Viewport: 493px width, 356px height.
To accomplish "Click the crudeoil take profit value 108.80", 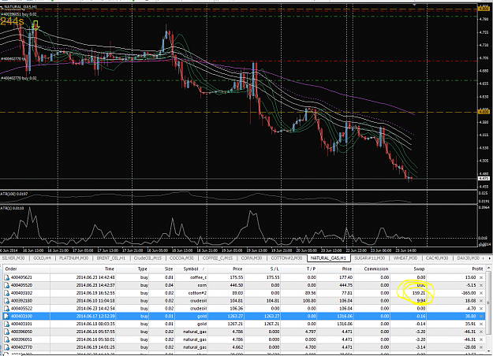I will pyautogui.click(x=309, y=301).
